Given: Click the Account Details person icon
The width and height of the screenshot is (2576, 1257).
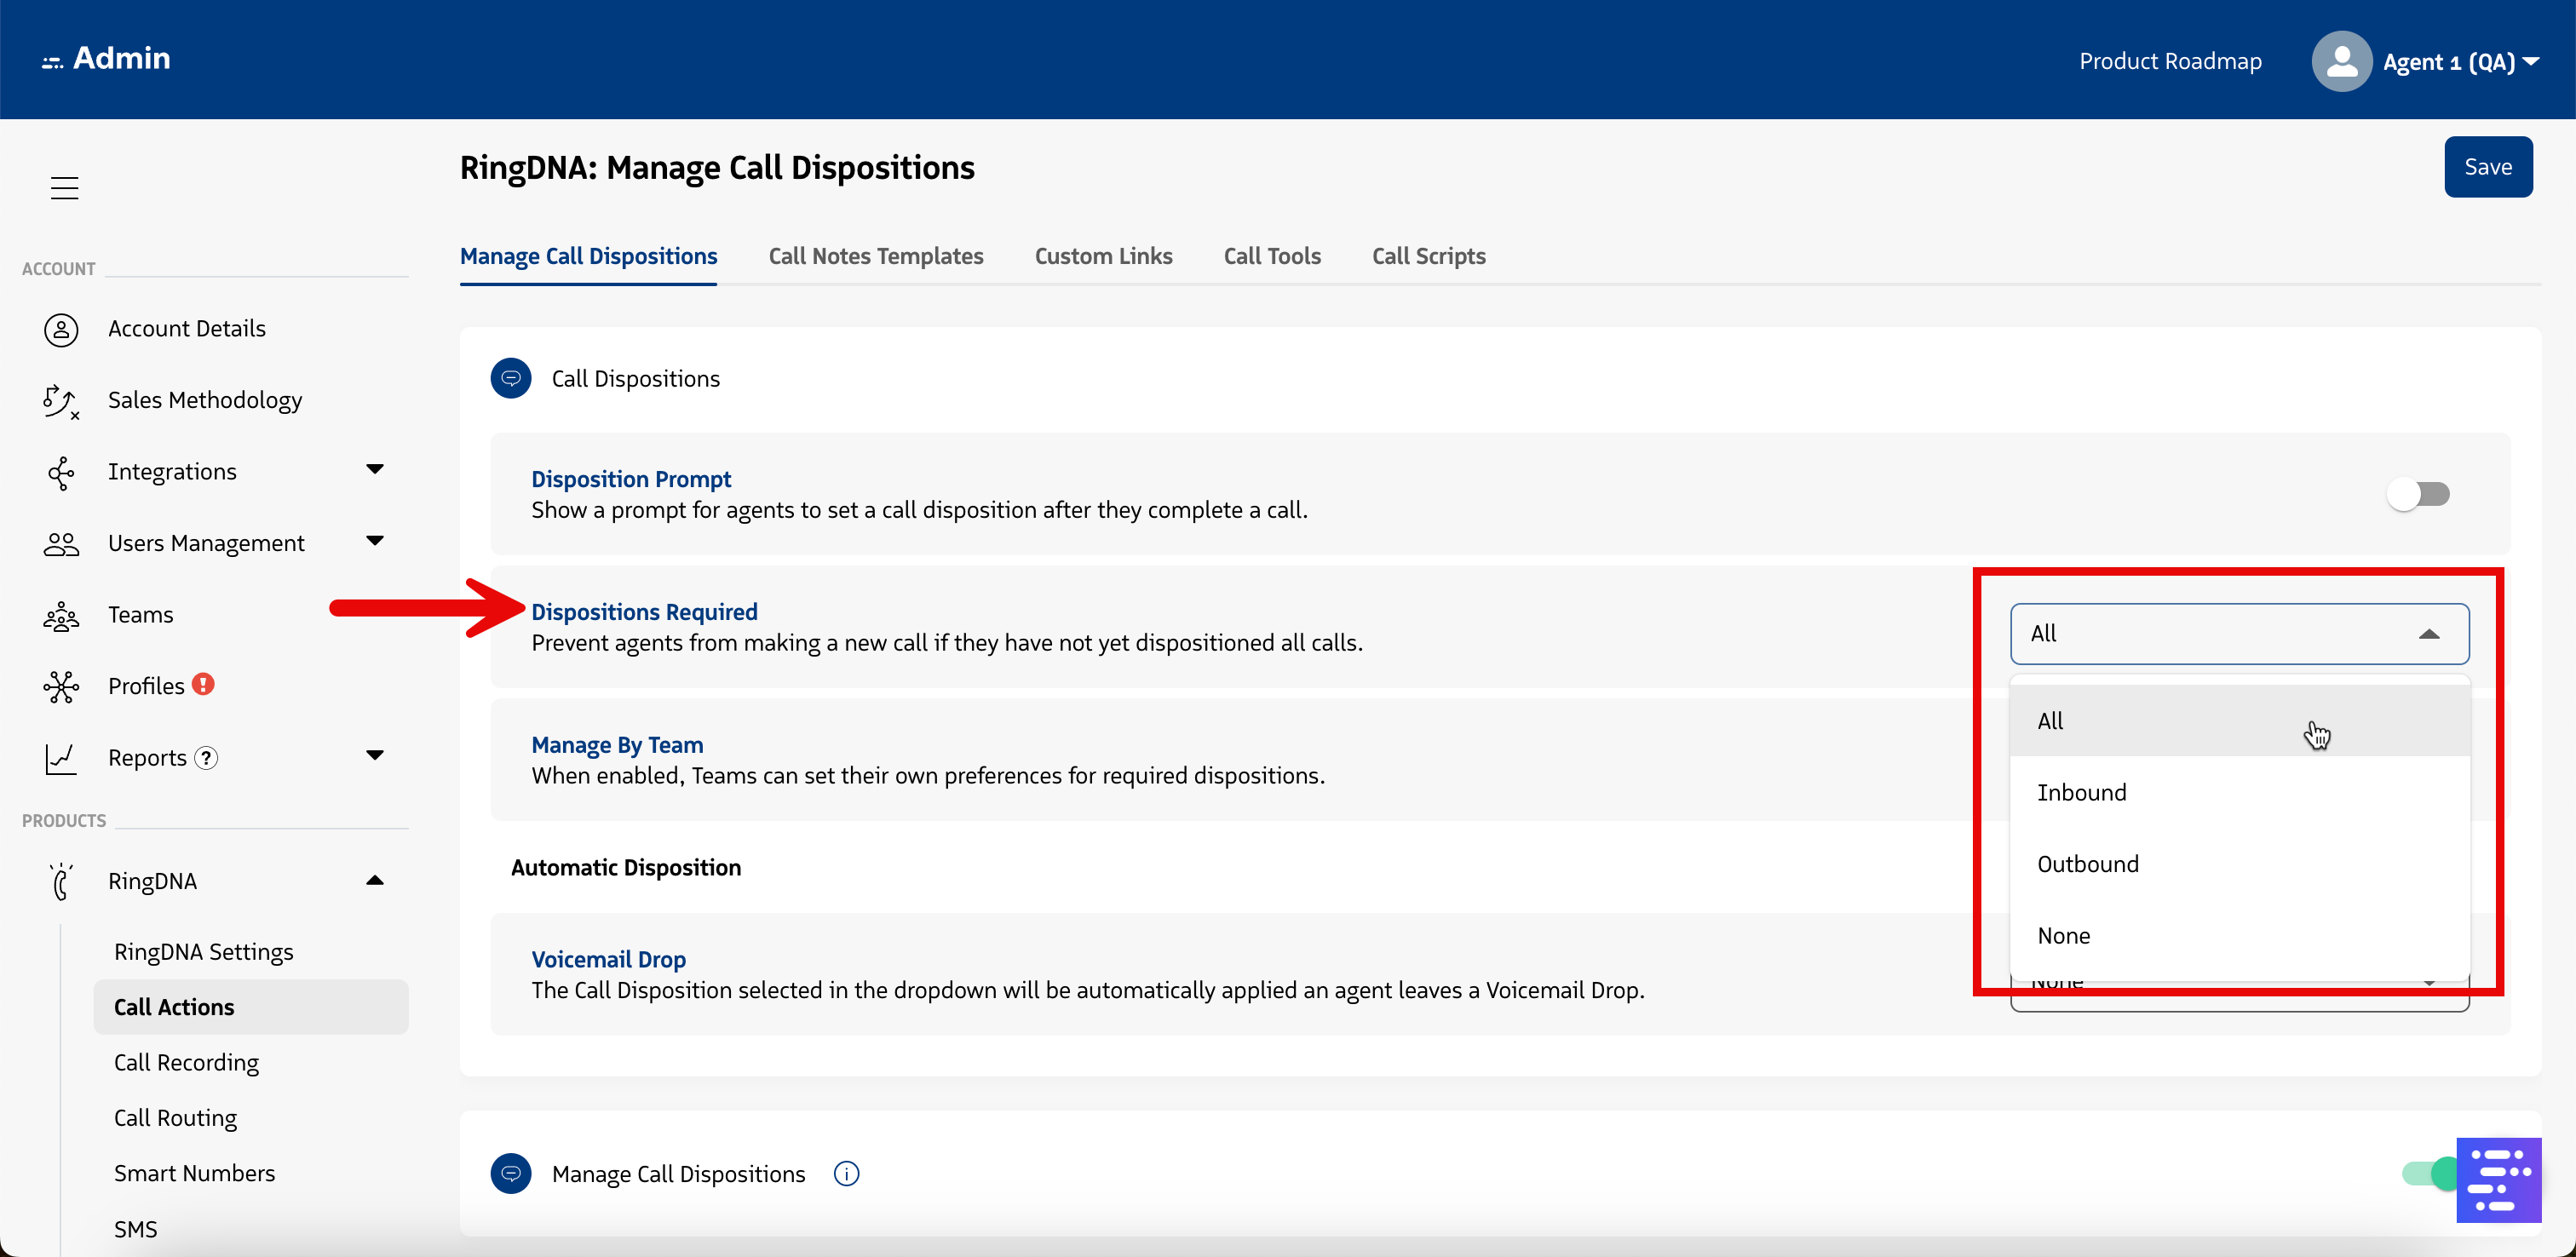Looking at the screenshot, I should tap(61, 329).
